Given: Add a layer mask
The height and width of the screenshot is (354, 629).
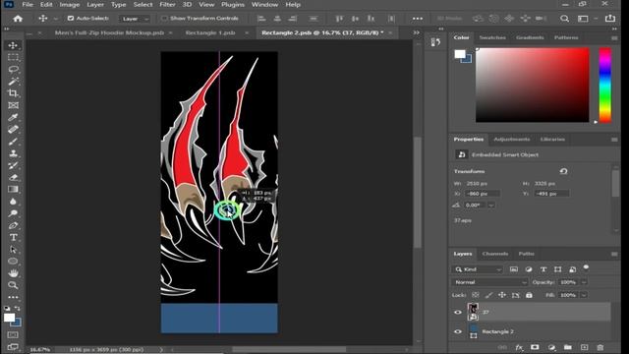Looking at the screenshot, I should 535,347.
